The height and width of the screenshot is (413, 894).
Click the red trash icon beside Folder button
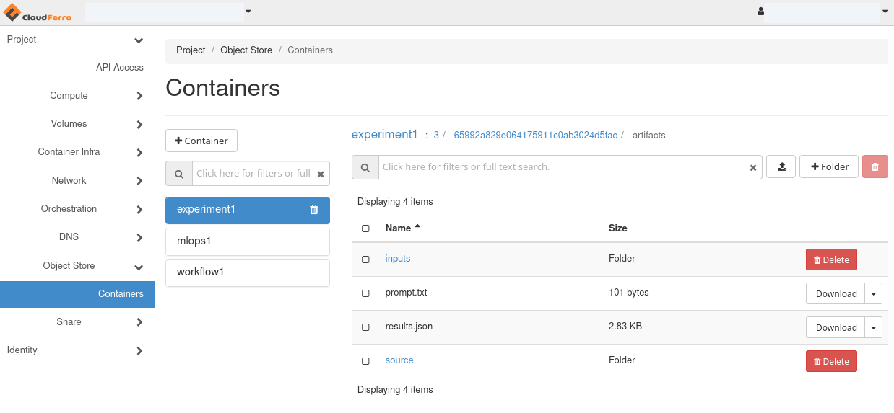click(875, 166)
